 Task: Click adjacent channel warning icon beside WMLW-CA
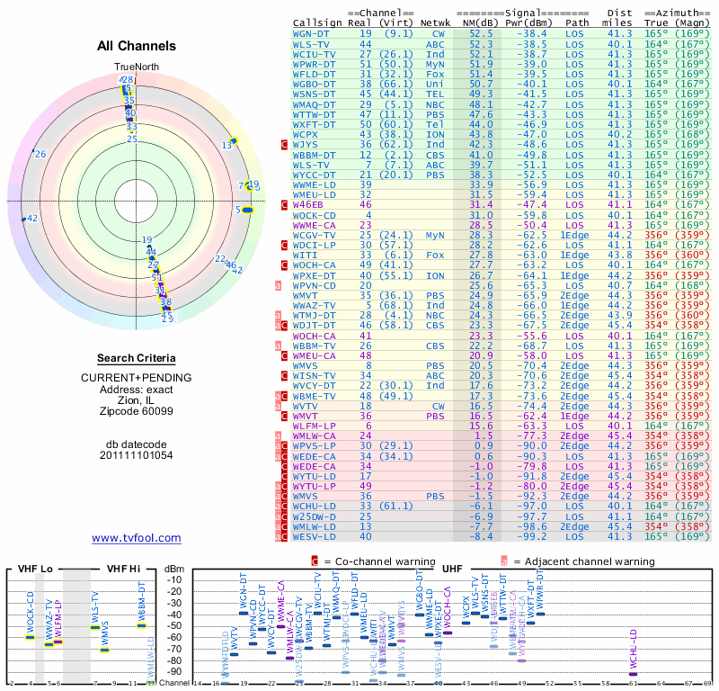pos(278,436)
